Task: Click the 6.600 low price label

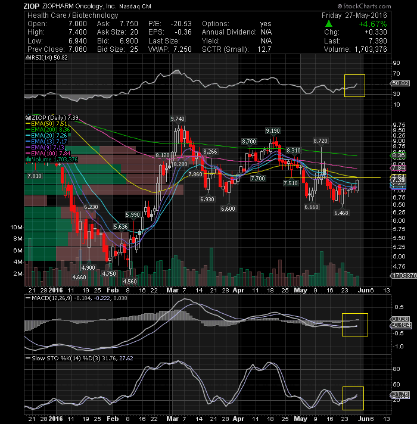Action: click(x=228, y=209)
